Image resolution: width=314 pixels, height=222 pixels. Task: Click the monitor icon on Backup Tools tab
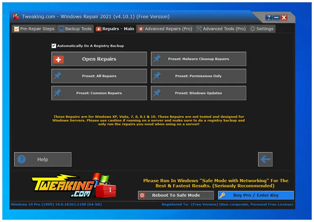(61, 29)
